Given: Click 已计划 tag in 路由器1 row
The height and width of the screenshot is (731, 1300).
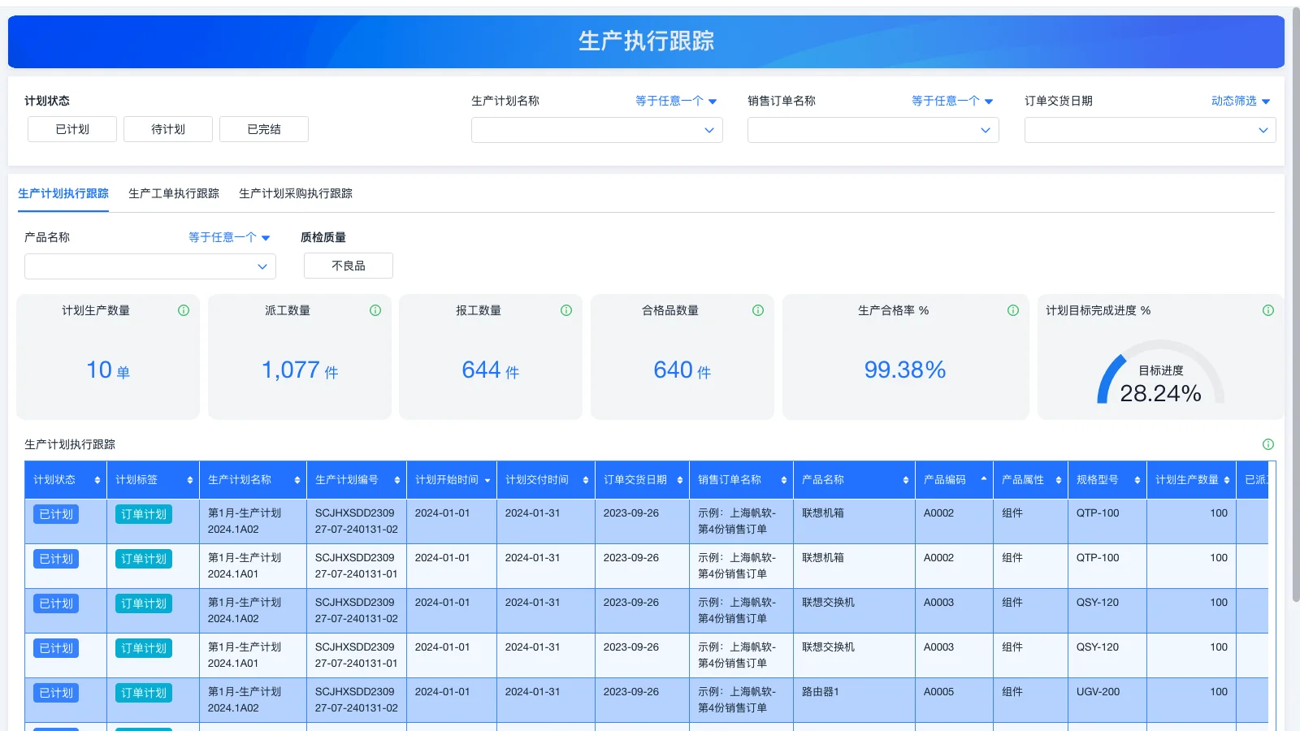Looking at the screenshot, I should [x=56, y=693].
